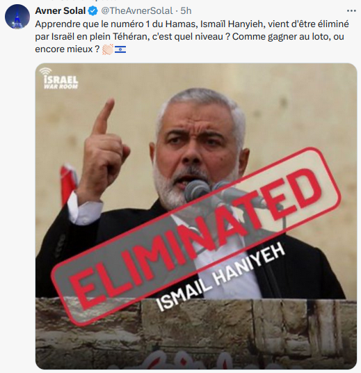The image size is (361, 373).
Task: Click the red ELIMINATED stamp
Action: point(196,235)
